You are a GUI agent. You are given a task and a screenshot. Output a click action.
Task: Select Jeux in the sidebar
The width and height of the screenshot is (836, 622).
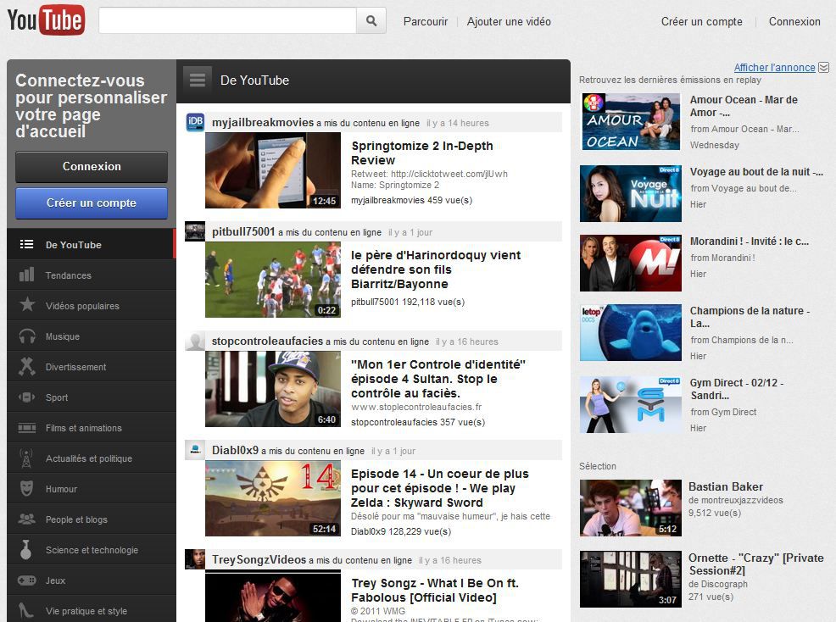[x=92, y=580]
